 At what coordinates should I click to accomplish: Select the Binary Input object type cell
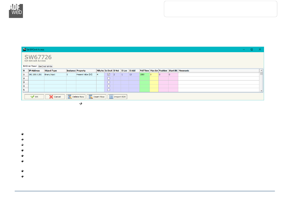pos(55,75)
